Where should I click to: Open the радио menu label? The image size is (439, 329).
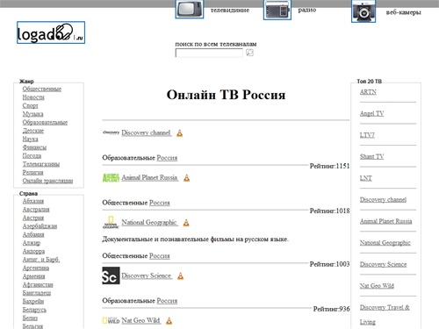(307, 10)
